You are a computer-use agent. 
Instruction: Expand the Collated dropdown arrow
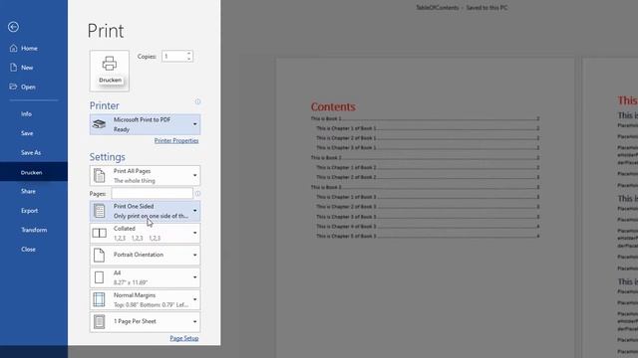point(195,233)
